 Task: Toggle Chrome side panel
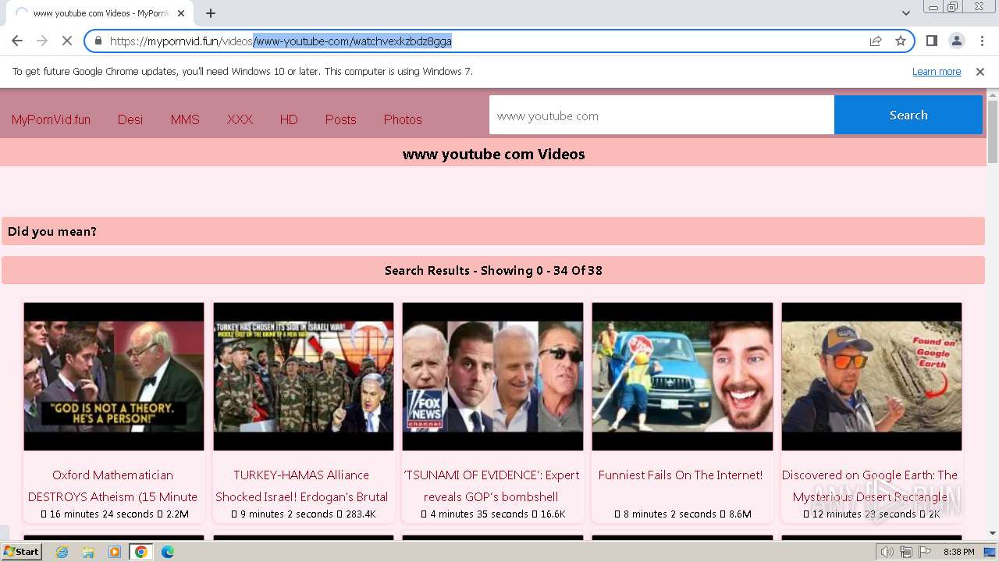932,41
